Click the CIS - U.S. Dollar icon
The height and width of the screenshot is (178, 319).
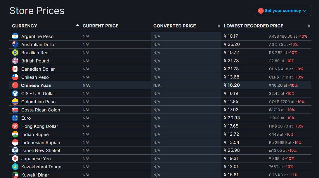(15, 93)
